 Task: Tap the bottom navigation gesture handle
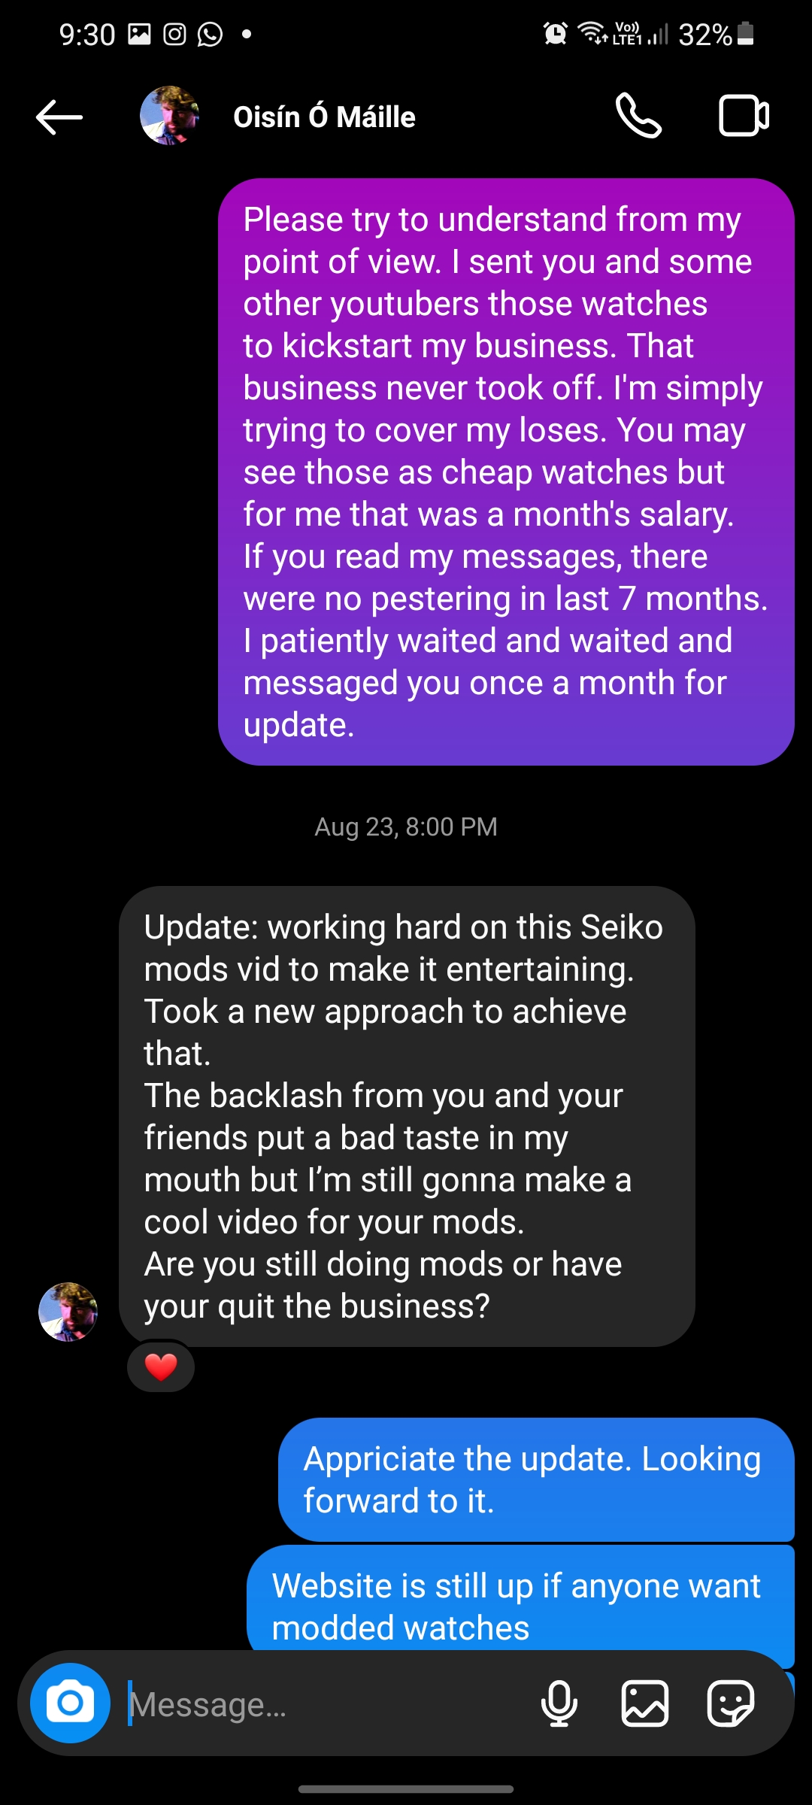point(406,1789)
